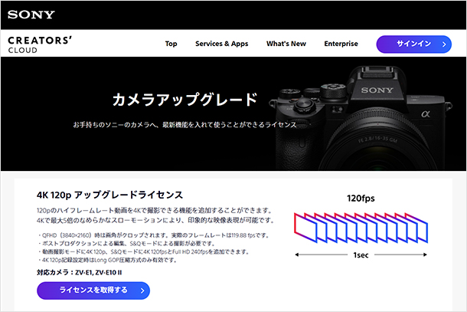The width and height of the screenshot is (467, 312).
Task: Open Services & Apps menu
Action: 221,44
